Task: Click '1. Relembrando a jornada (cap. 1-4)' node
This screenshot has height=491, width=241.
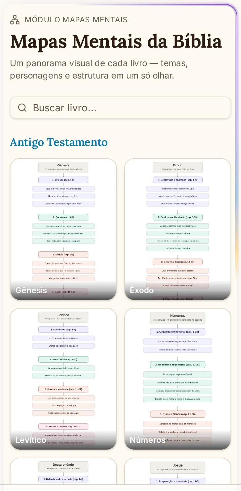Action: (x=63, y=479)
